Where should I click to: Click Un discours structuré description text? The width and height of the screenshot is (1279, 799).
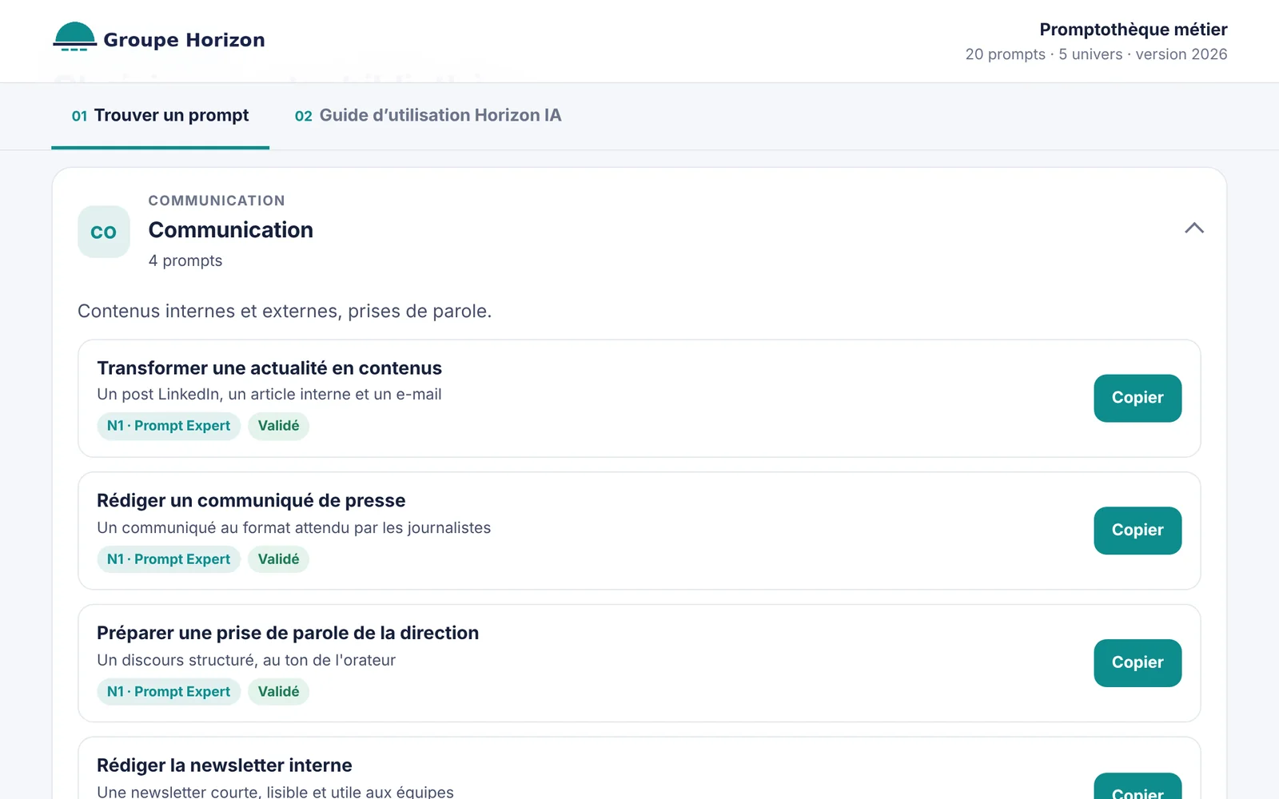(x=246, y=661)
